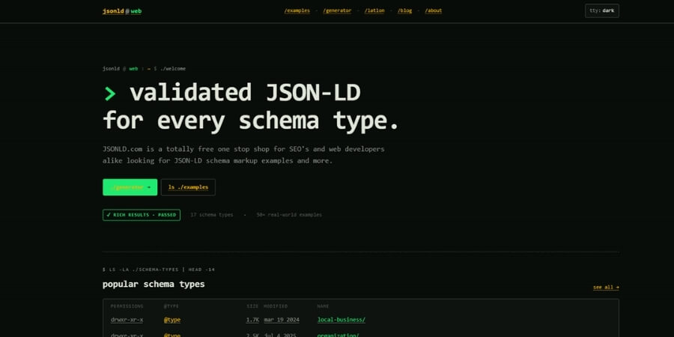The height and width of the screenshot is (337, 674).
Task: Click the MODIFIED column header
Action: [x=276, y=306]
